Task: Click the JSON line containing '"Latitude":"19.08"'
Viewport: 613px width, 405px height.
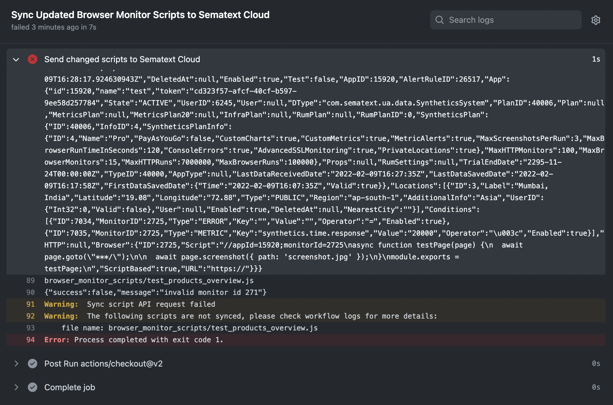Action: (x=294, y=198)
